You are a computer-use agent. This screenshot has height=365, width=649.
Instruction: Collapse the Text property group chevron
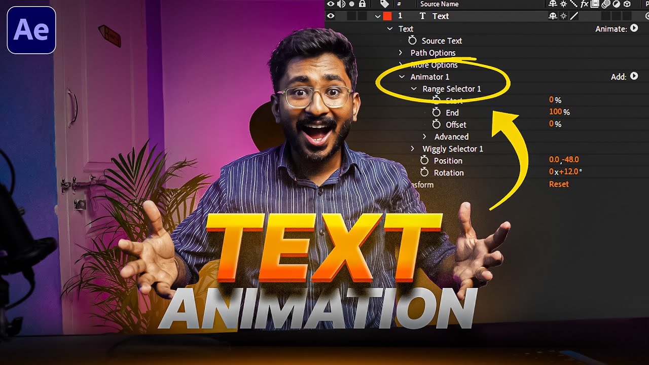tap(390, 29)
